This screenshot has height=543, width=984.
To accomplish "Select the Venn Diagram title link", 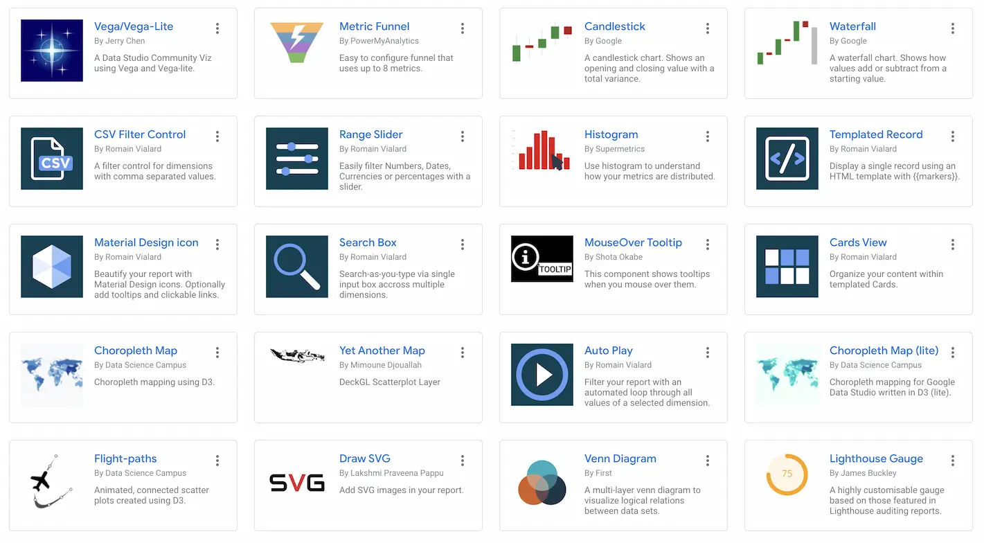I will (x=620, y=459).
